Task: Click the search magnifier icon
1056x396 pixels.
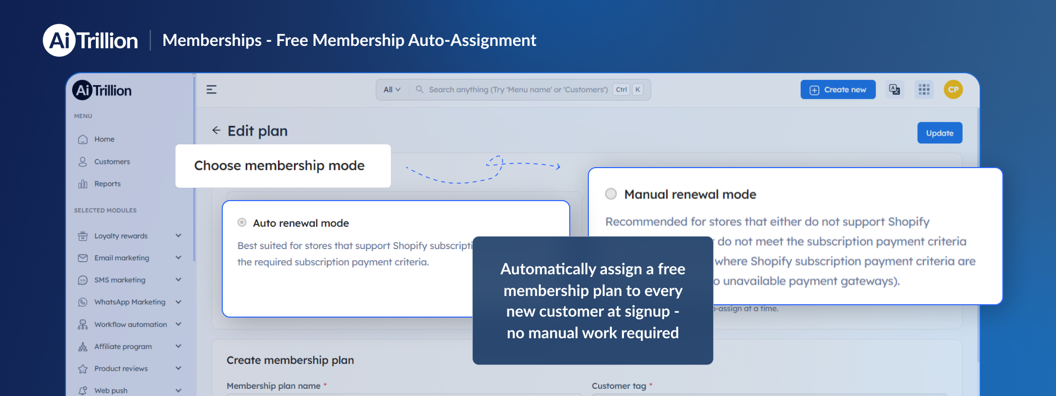Action: [420, 89]
